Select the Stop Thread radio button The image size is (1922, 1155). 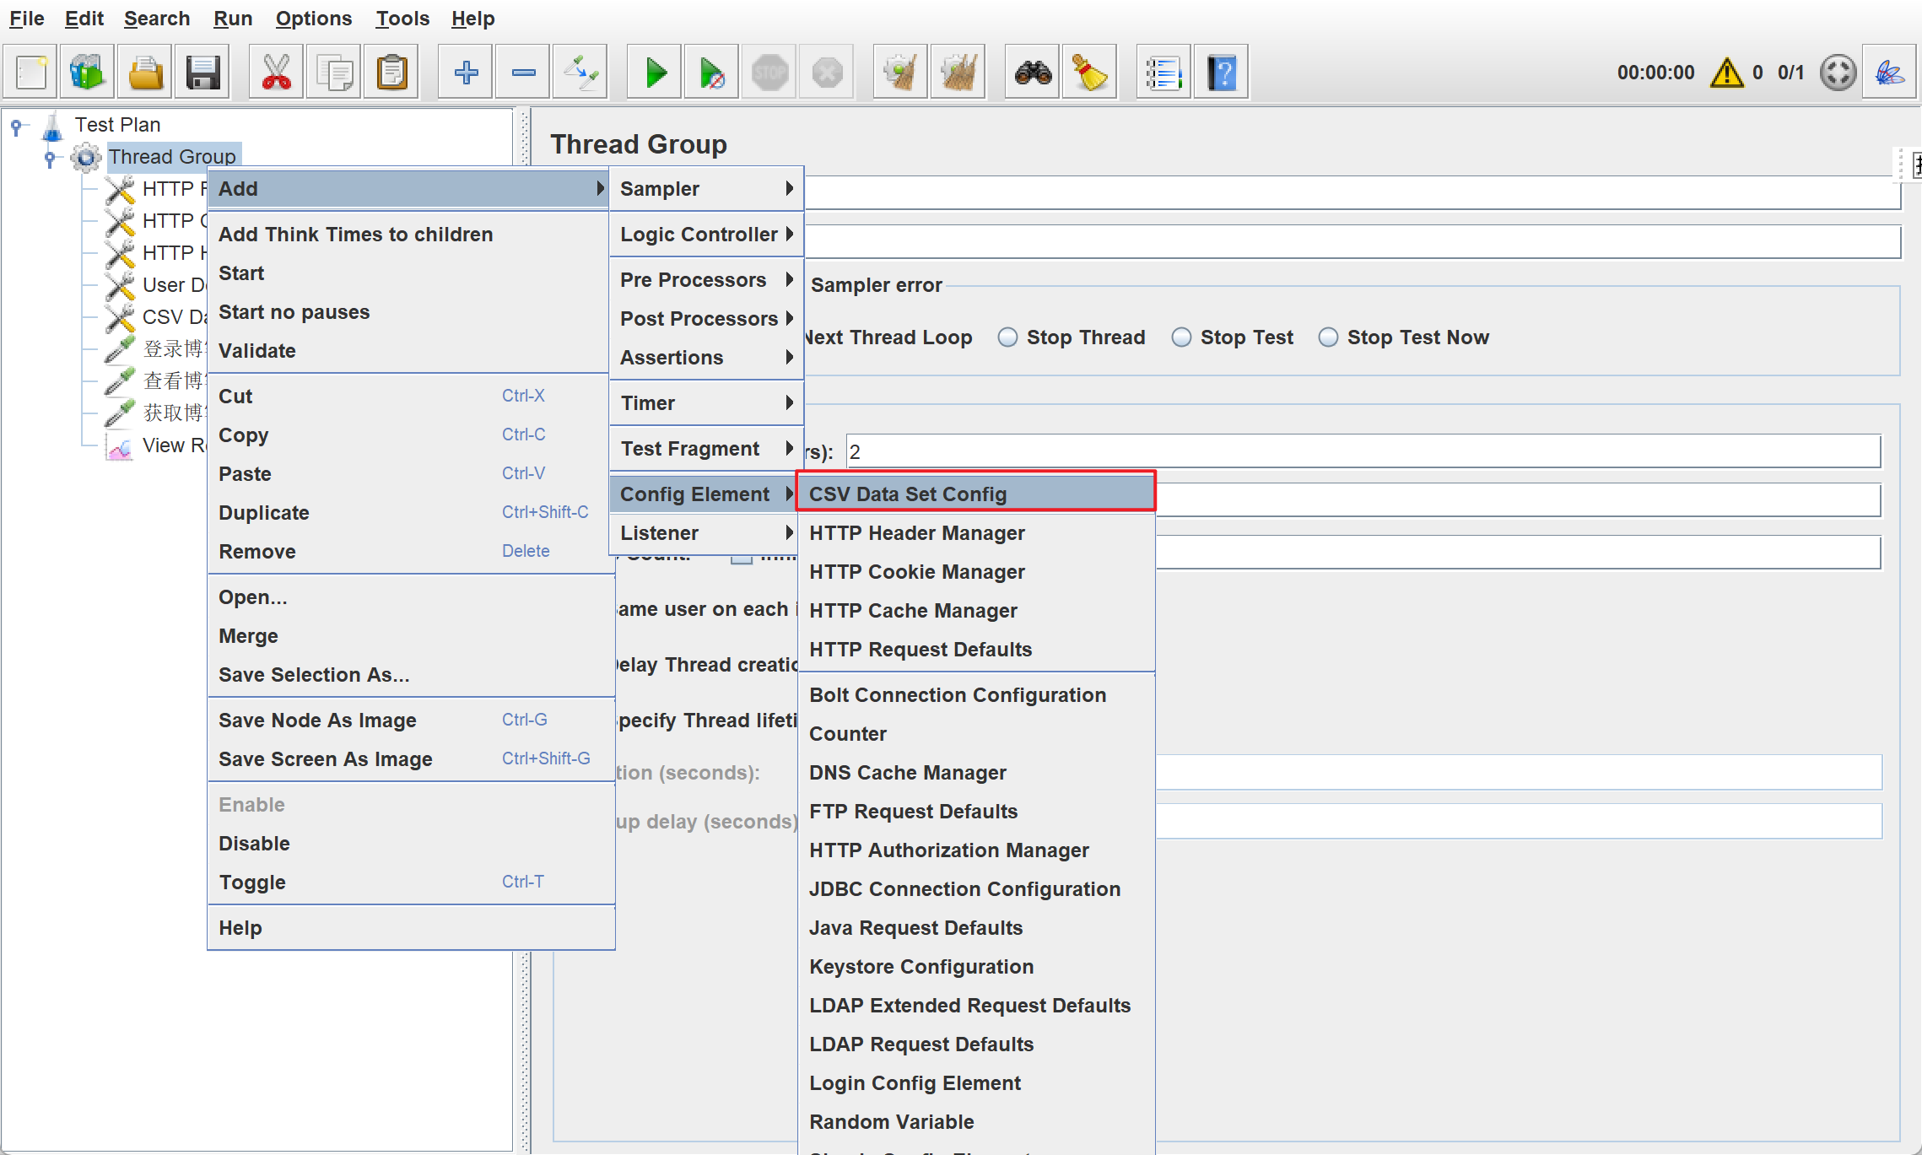click(1007, 337)
